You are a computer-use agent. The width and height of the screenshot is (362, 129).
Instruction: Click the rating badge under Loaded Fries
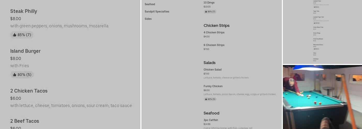[316, 7]
